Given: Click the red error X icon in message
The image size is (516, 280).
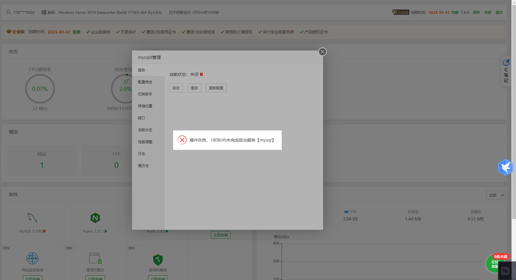Looking at the screenshot, I should [x=182, y=140].
